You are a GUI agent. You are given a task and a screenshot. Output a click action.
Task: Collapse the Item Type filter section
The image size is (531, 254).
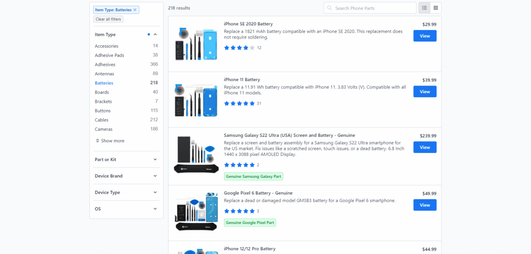click(x=155, y=34)
